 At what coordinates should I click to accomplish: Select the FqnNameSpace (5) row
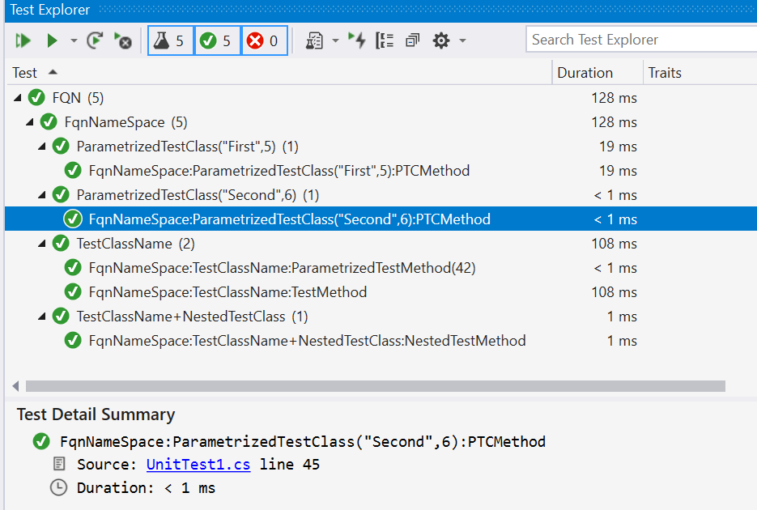(381, 122)
